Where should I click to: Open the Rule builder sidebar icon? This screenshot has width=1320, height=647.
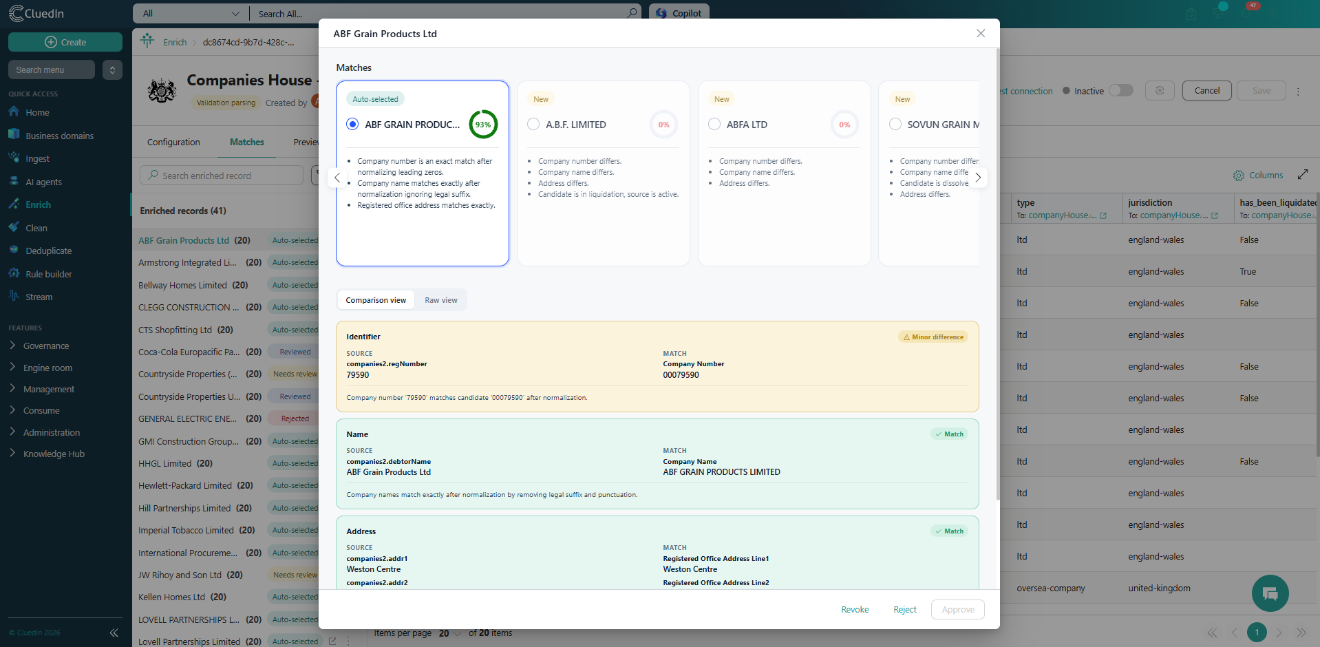[x=14, y=273]
